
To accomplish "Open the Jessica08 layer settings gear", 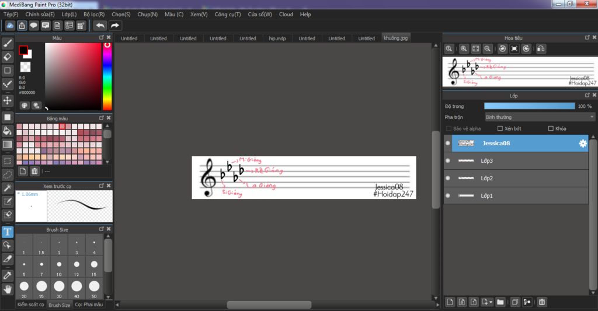I will (x=583, y=144).
